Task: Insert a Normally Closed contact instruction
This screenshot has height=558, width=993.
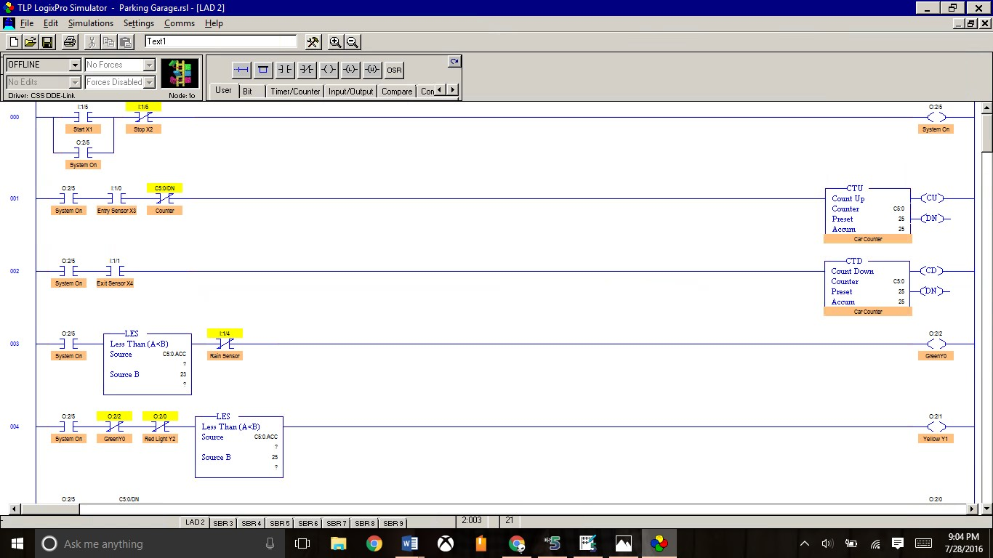Action: point(306,70)
